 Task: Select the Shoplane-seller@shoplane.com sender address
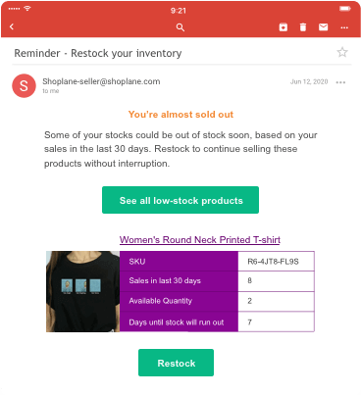pos(101,81)
